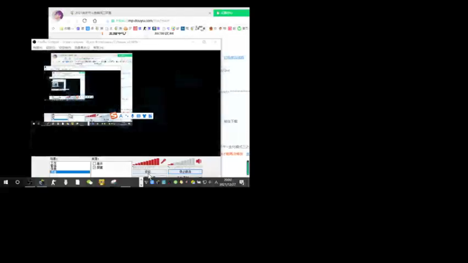468x263 pixels.
Task: Open the blue paw bookmark icon
Action: [x=78, y=28]
